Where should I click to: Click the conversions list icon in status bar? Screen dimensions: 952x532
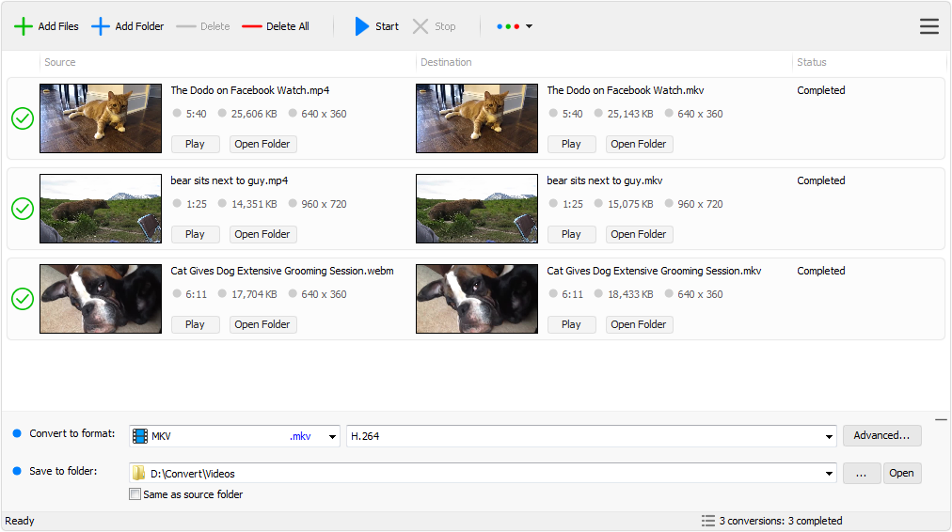(x=707, y=521)
